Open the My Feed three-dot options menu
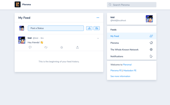Viewport: 170px width, 105px height. click(x=98, y=17)
